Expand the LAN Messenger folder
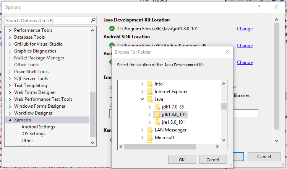 tap(143, 130)
